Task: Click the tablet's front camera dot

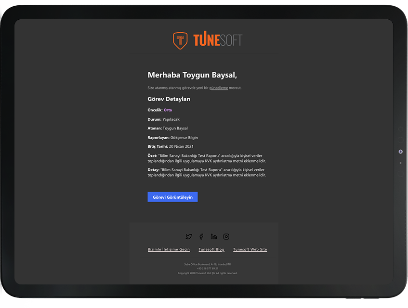Action: pyautogui.click(x=400, y=152)
